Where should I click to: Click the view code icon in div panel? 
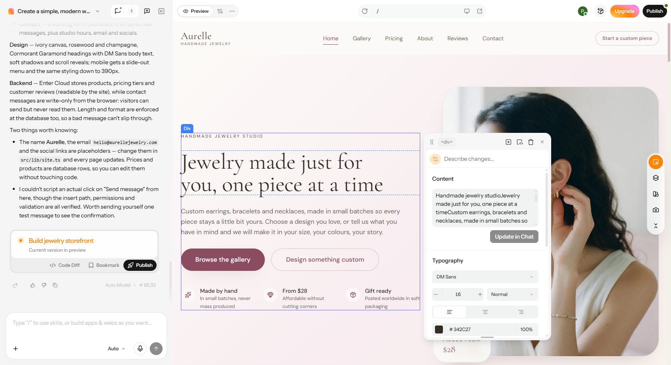(x=520, y=142)
